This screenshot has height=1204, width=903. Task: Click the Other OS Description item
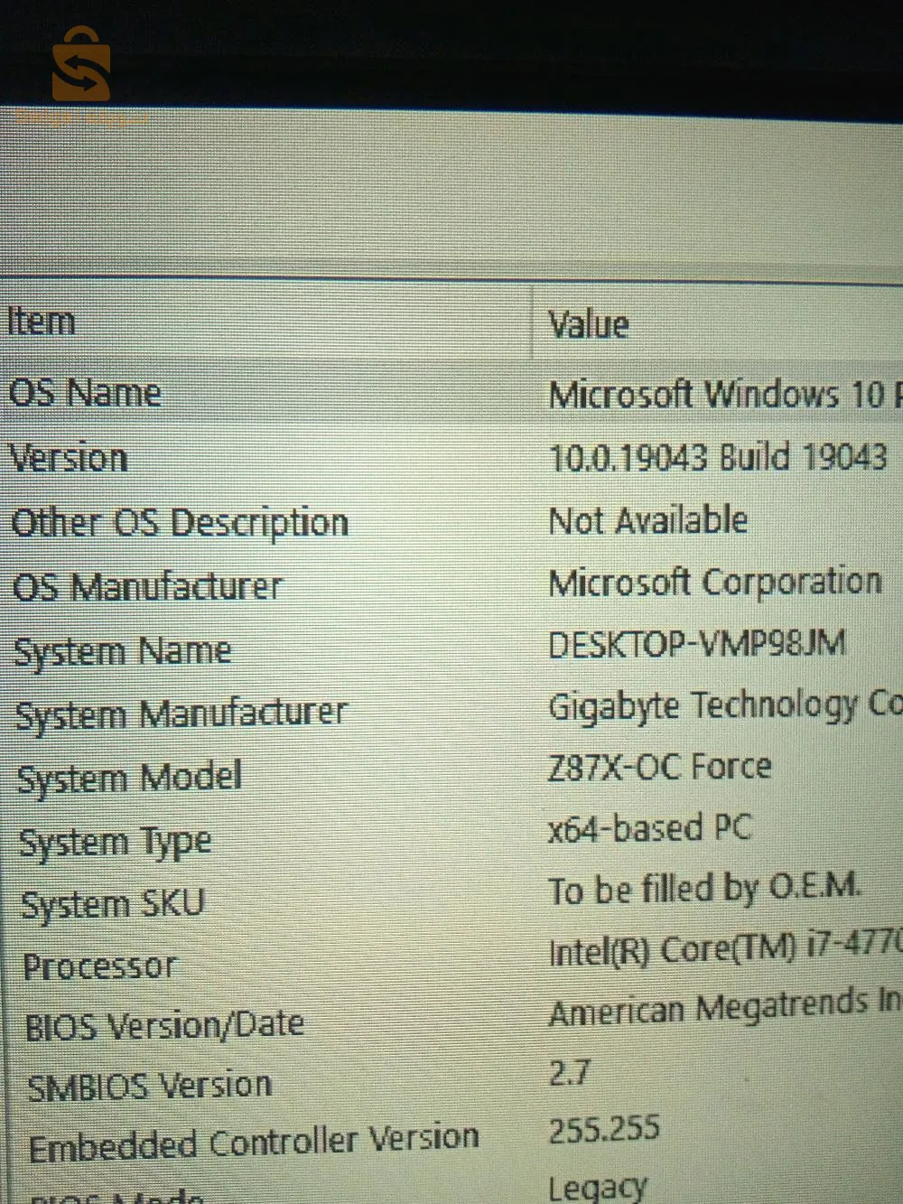[180, 523]
